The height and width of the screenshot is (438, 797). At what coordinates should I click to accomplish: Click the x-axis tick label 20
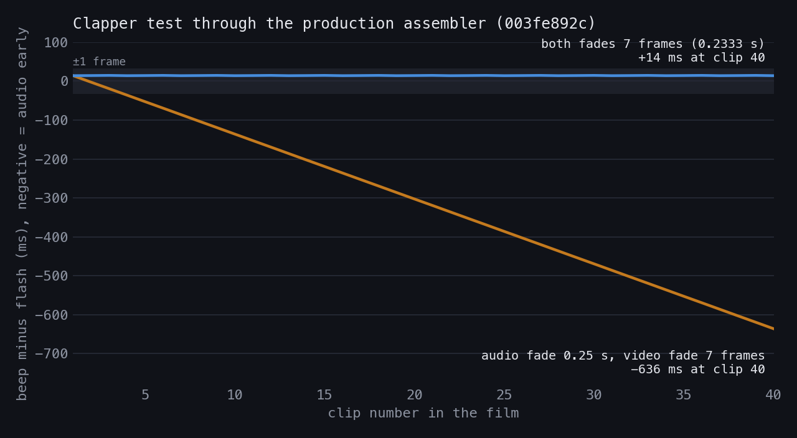coord(415,395)
